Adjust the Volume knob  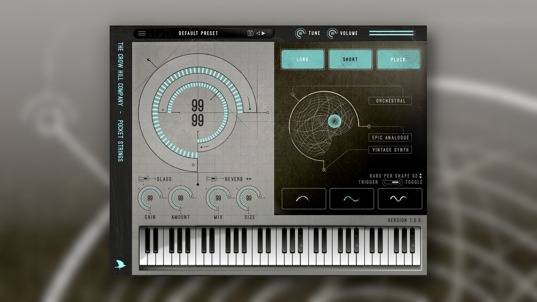(332, 33)
